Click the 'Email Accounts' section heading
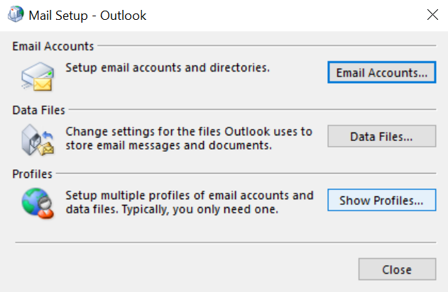Viewport: 448px width, 292px height. (53, 46)
